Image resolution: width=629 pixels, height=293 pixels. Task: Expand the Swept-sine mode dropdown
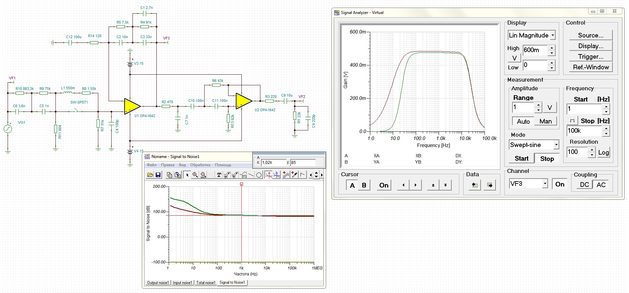556,145
